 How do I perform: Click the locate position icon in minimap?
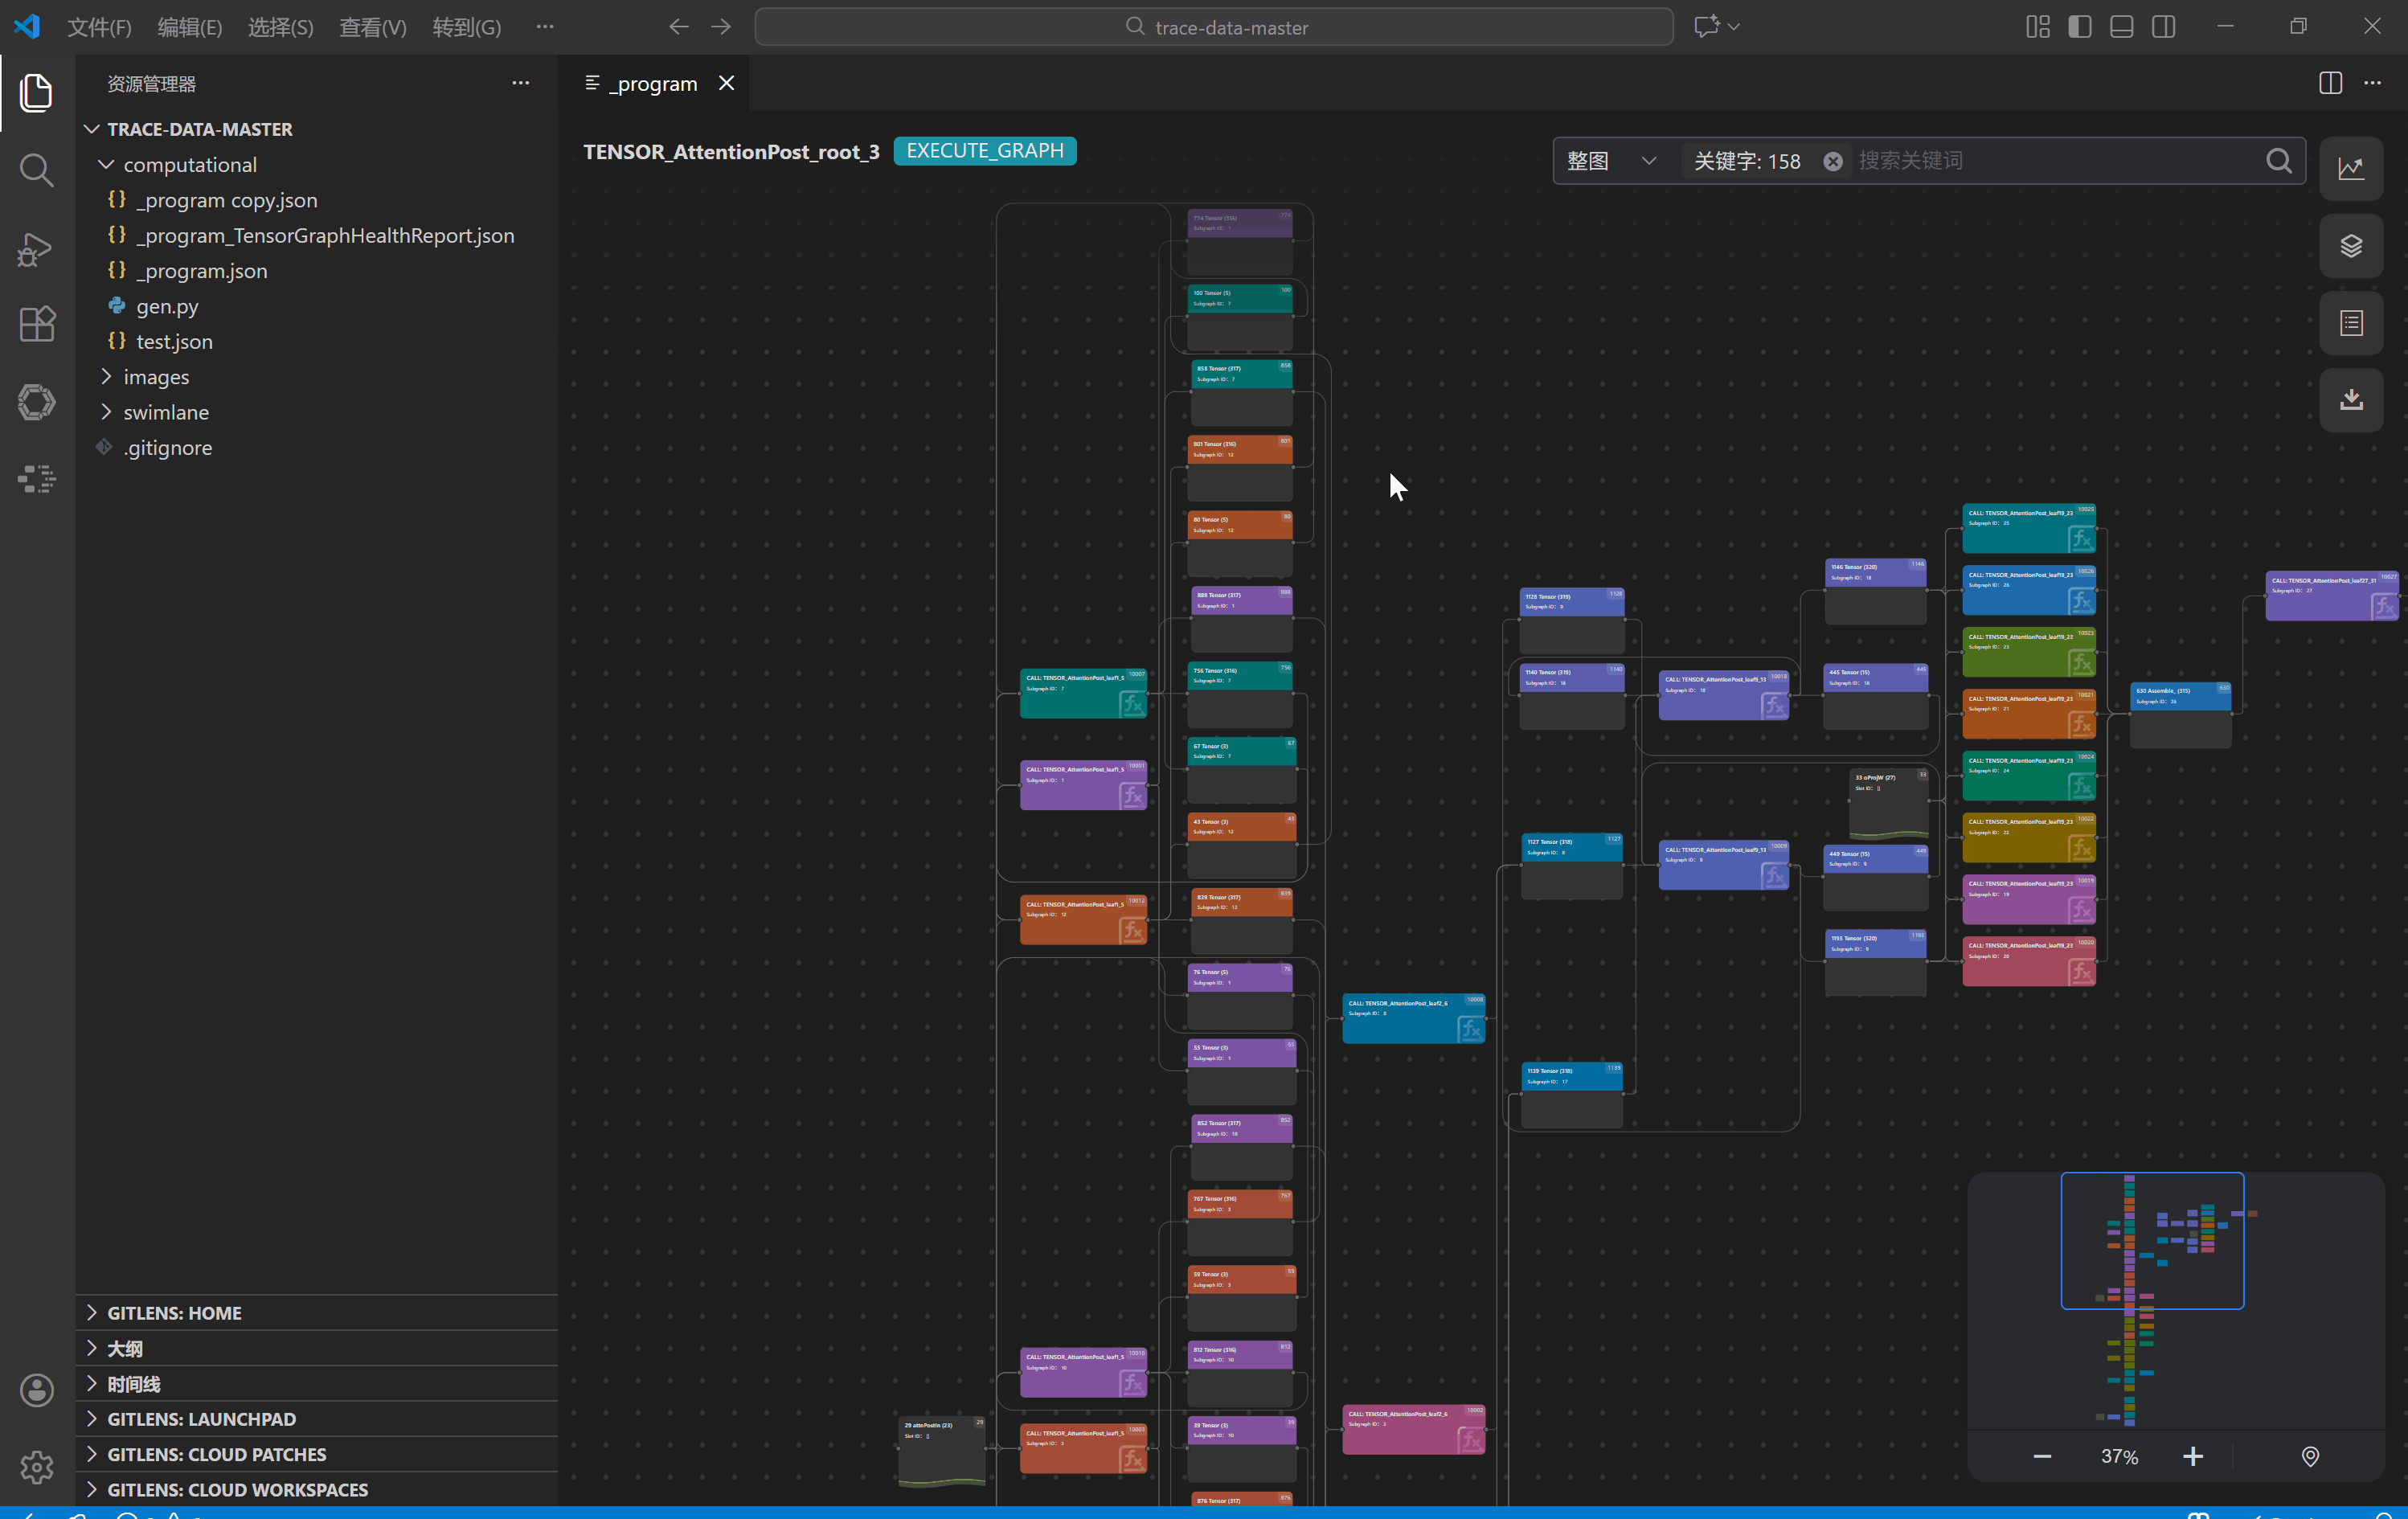[2309, 1456]
